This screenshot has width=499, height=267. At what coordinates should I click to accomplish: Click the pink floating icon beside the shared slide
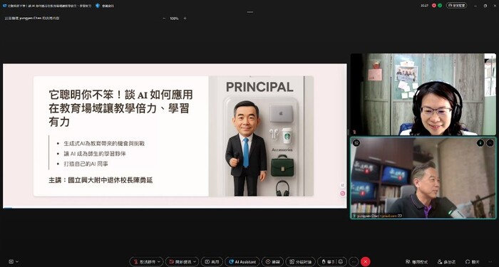point(343,193)
